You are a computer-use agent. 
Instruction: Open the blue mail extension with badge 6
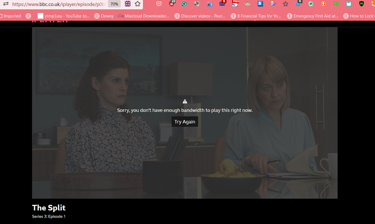click(222, 3)
